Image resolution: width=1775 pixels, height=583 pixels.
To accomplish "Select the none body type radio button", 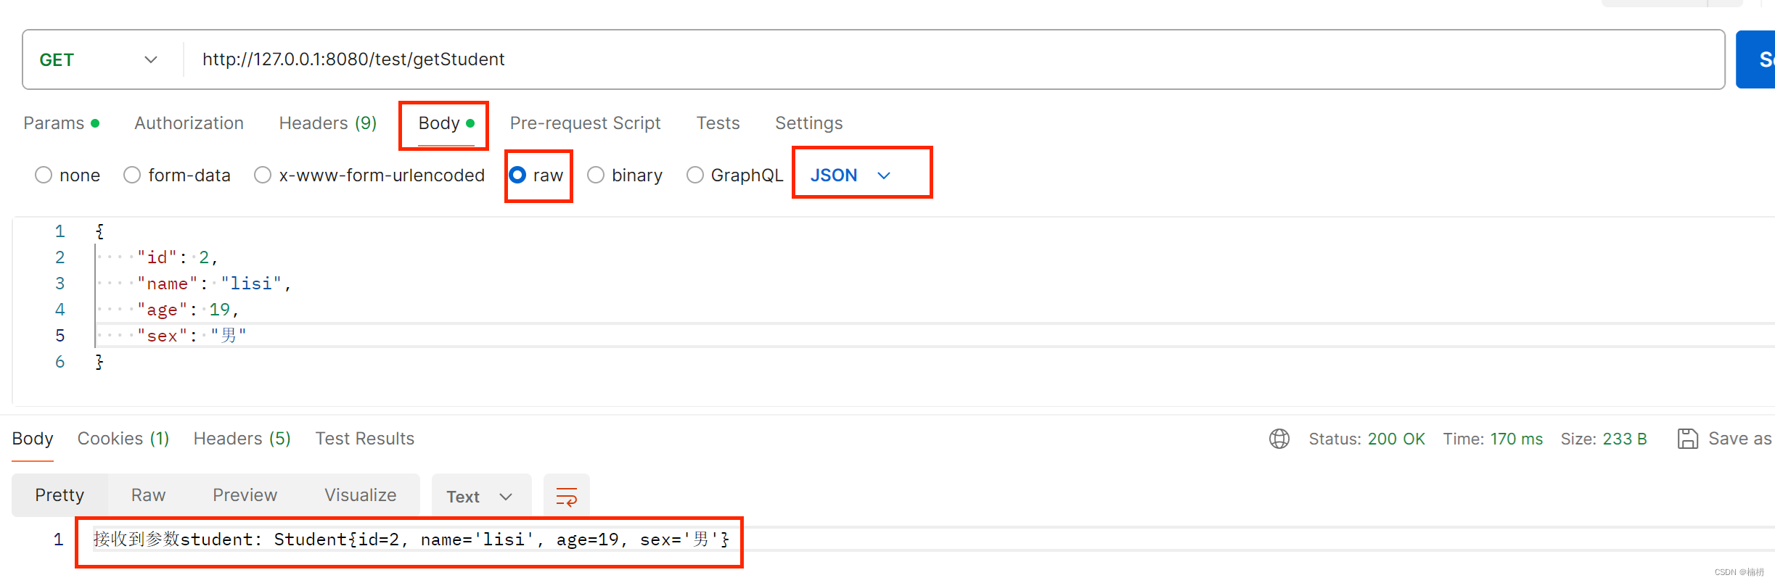I will point(44,175).
